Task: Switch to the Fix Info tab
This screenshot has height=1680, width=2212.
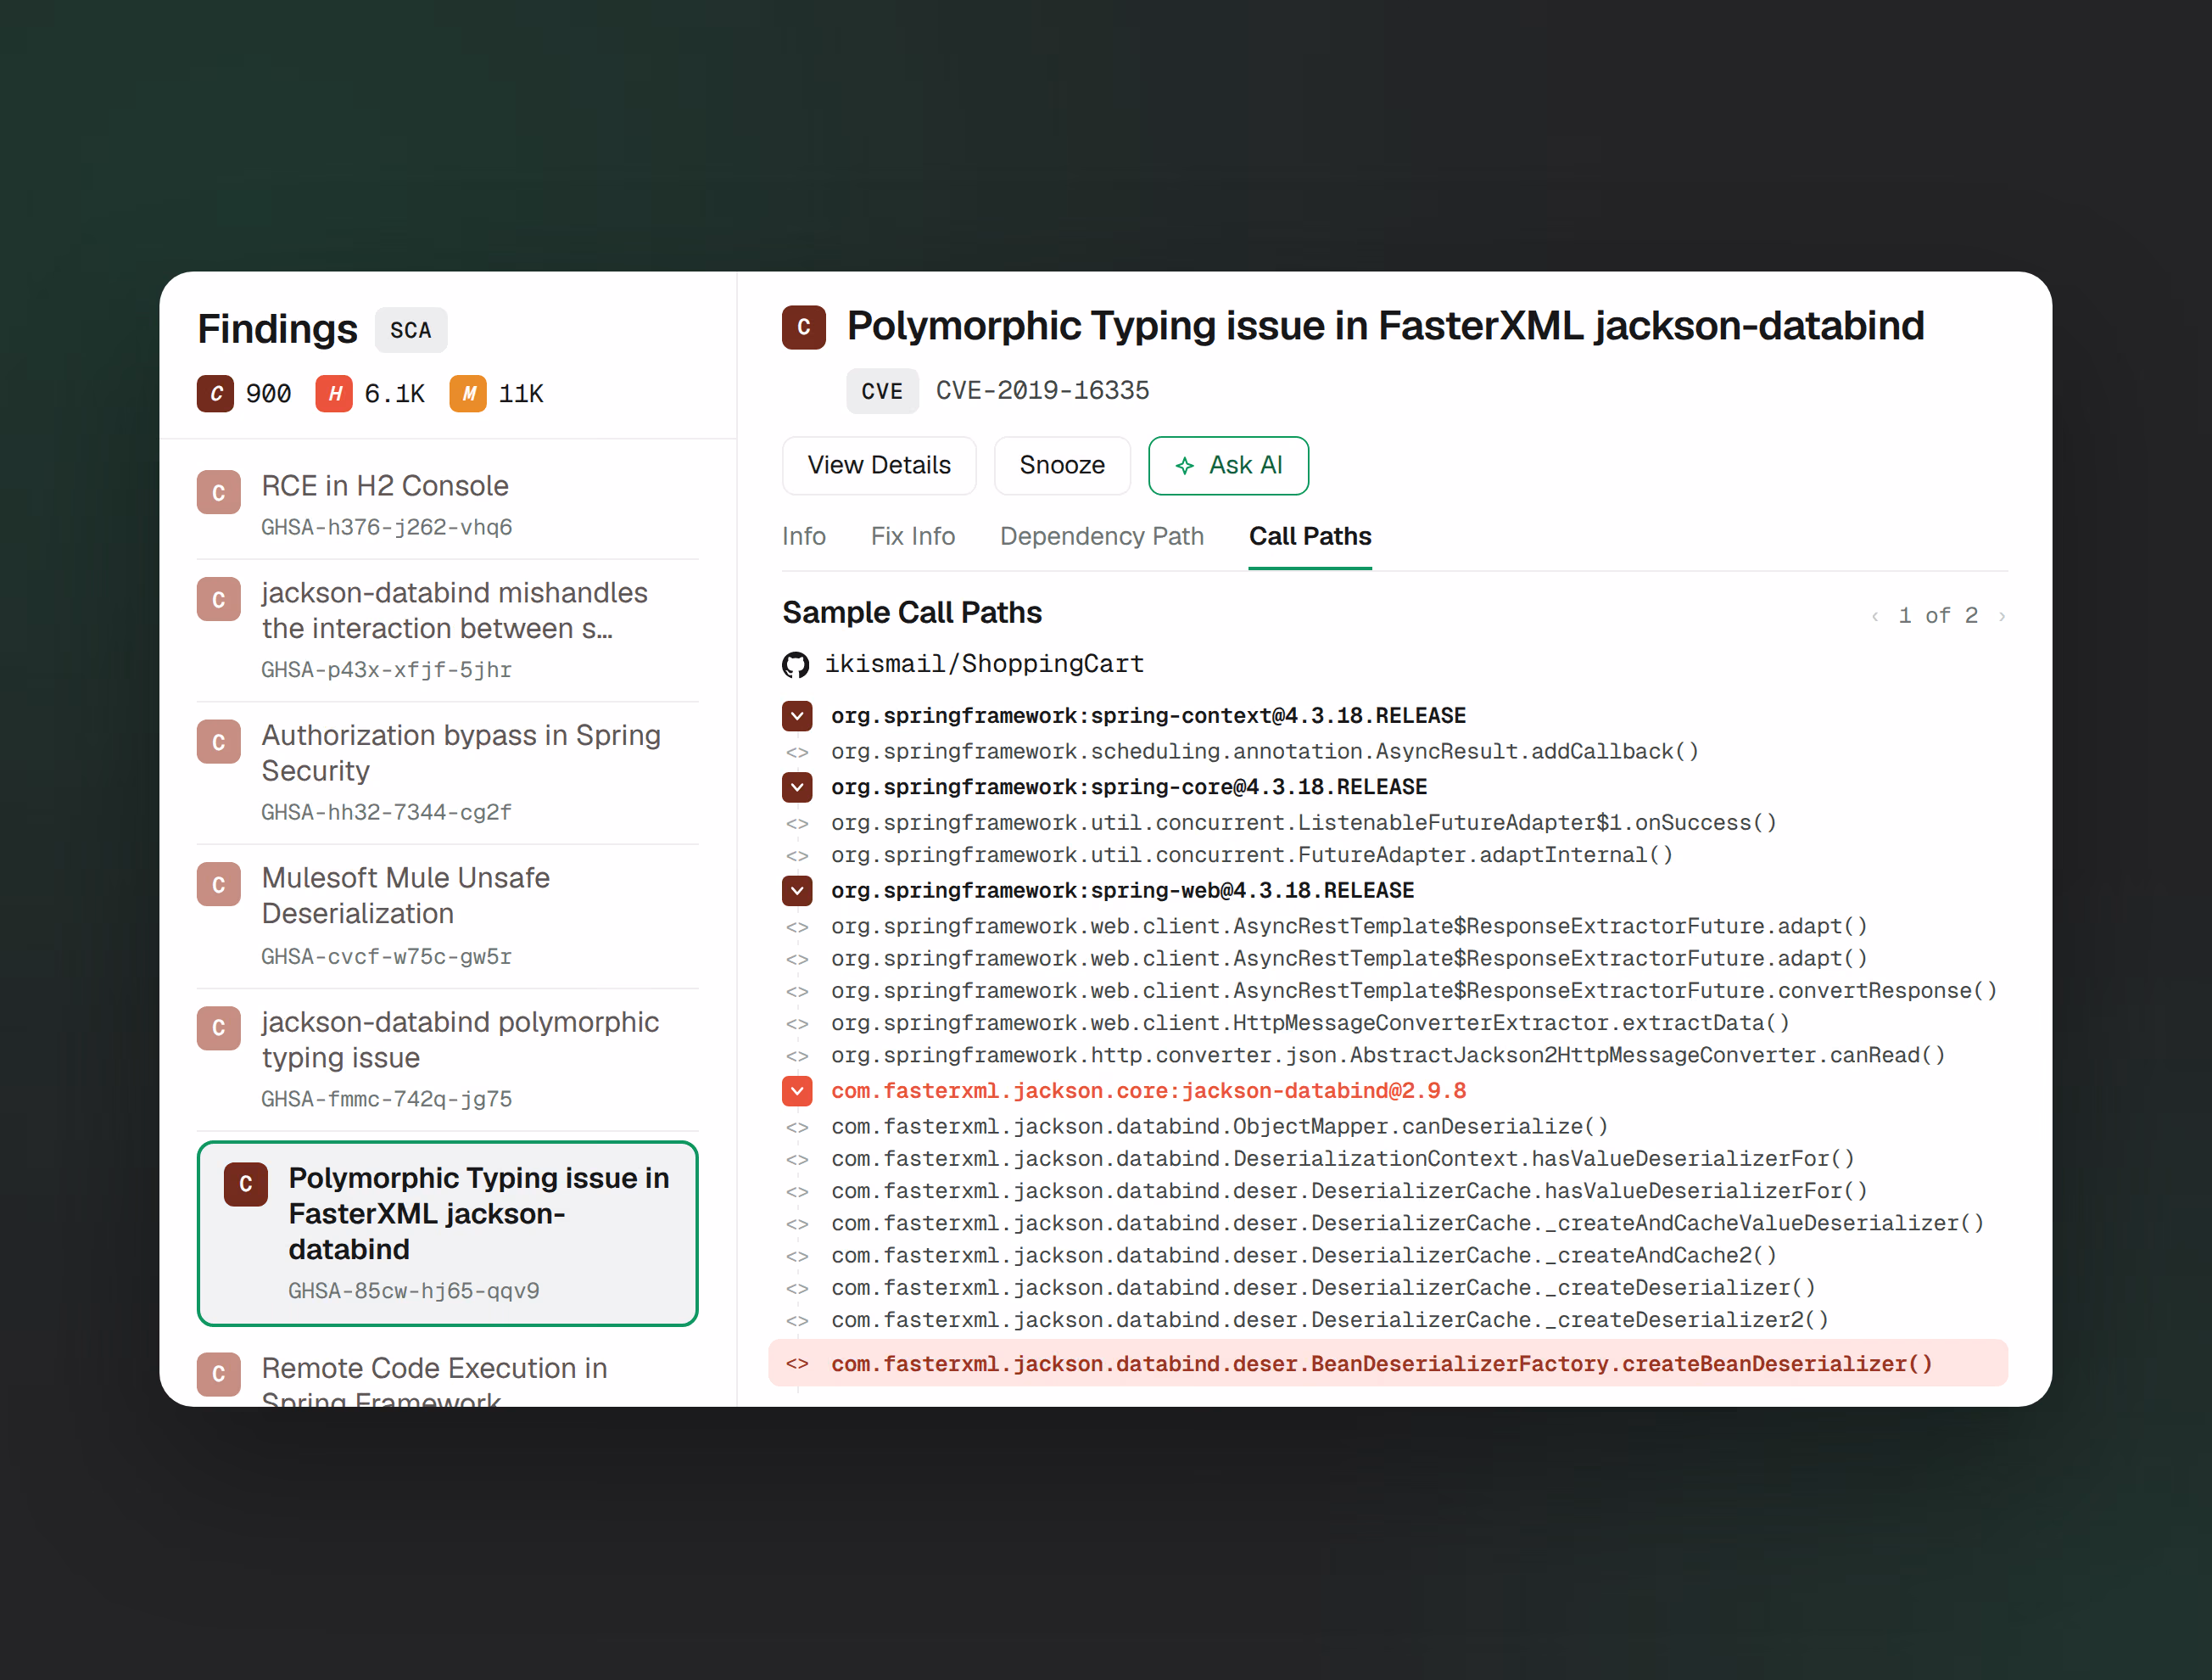Action: click(x=913, y=536)
